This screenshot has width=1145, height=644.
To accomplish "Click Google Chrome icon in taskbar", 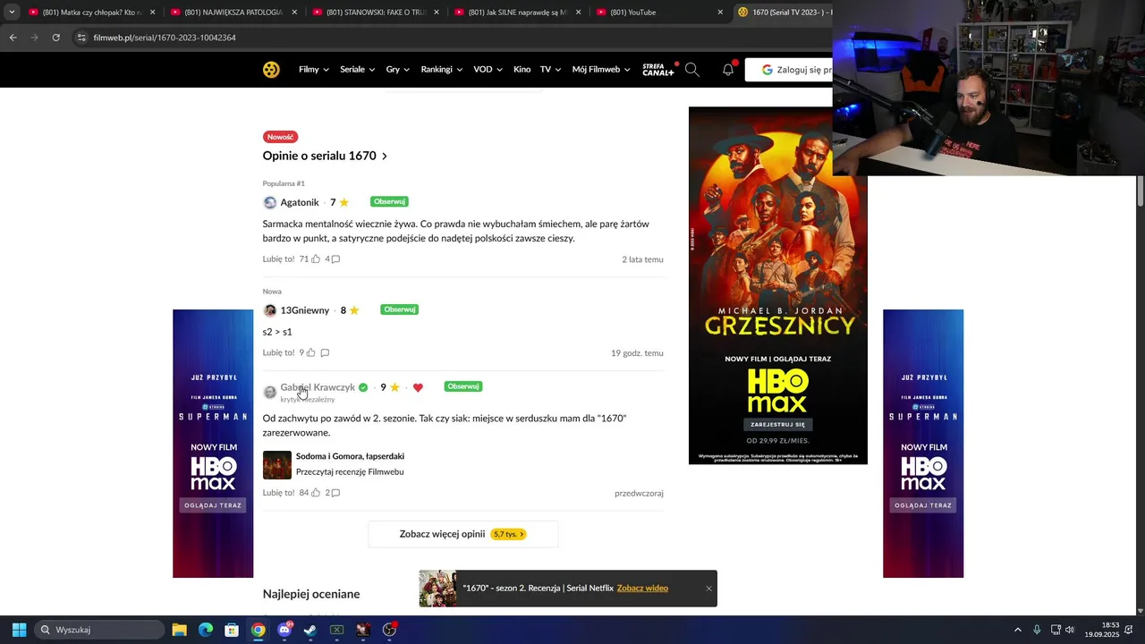I will (x=258, y=630).
